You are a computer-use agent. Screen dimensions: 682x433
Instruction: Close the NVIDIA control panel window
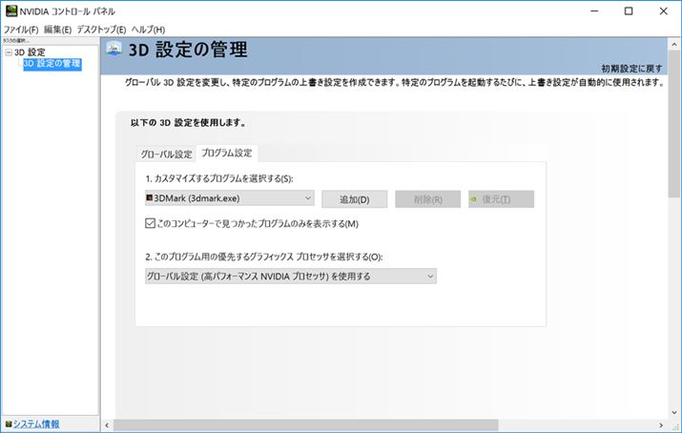[663, 10]
